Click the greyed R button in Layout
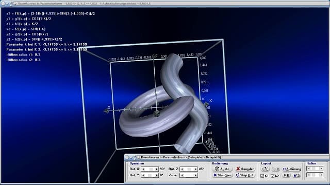Screen dimensions: 330x185 click(x=276, y=169)
